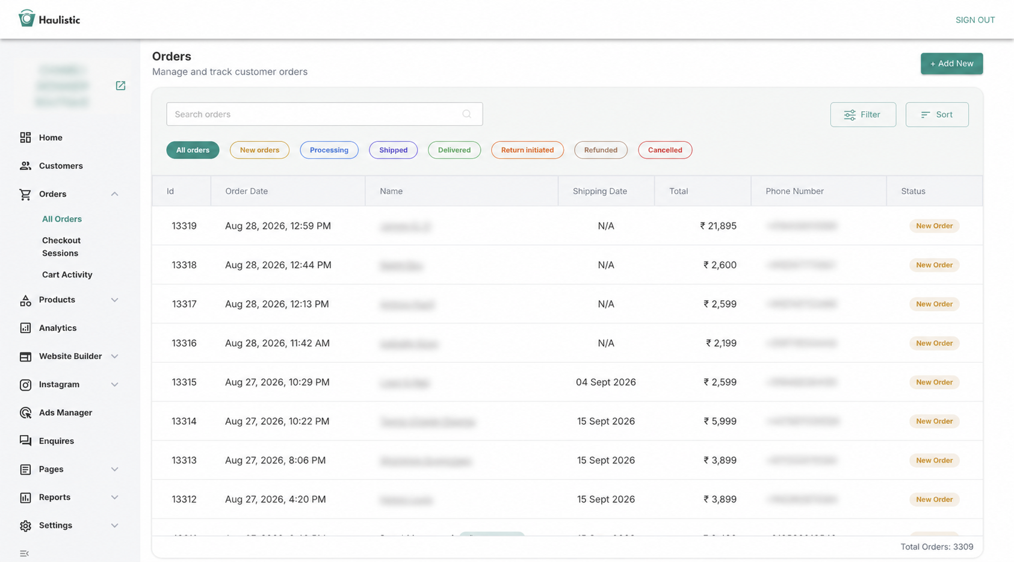Click the customer name on order 13316

point(409,344)
